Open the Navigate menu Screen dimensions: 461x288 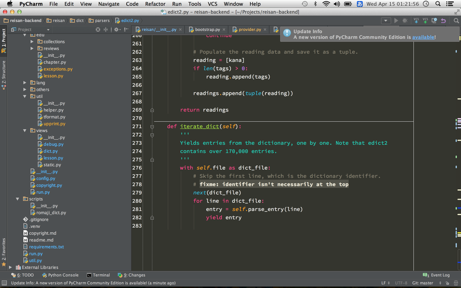[x=109, y=4]
